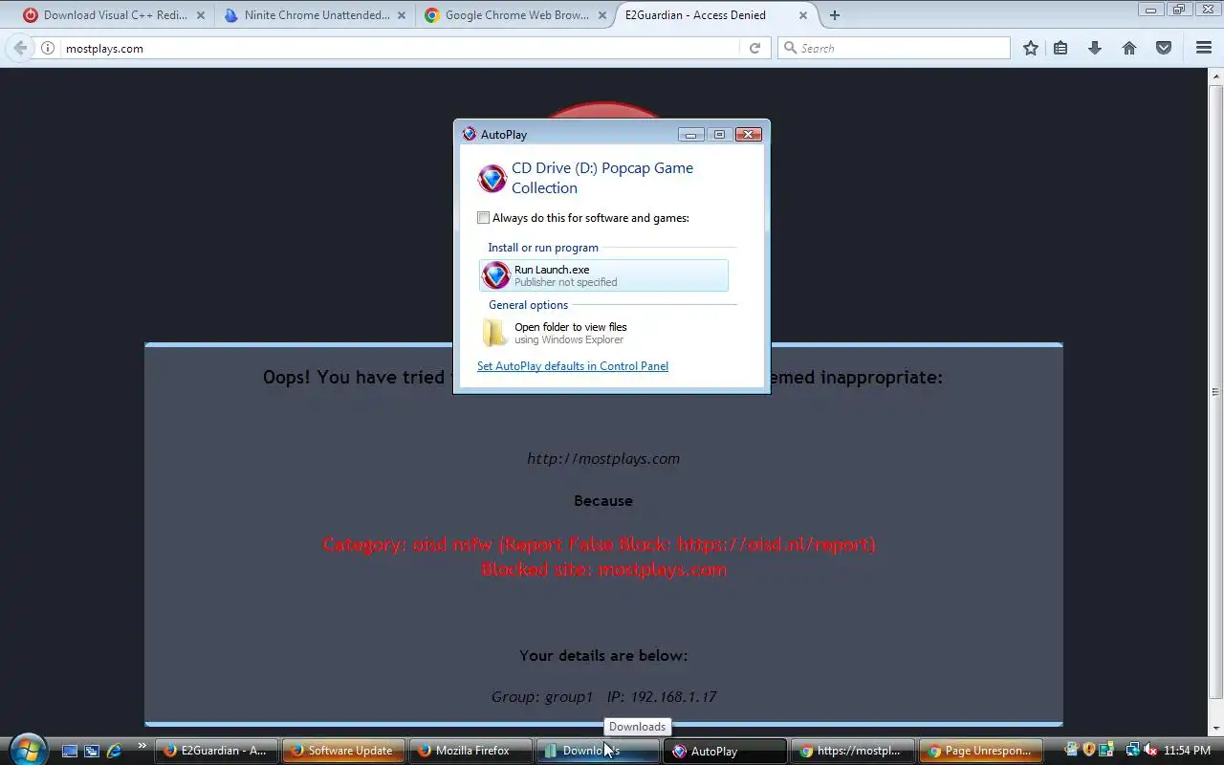Click the volume muted tray icon
Image resolution: width=1224 pixels, height=765 pixels.
[x=1149, y=751]
